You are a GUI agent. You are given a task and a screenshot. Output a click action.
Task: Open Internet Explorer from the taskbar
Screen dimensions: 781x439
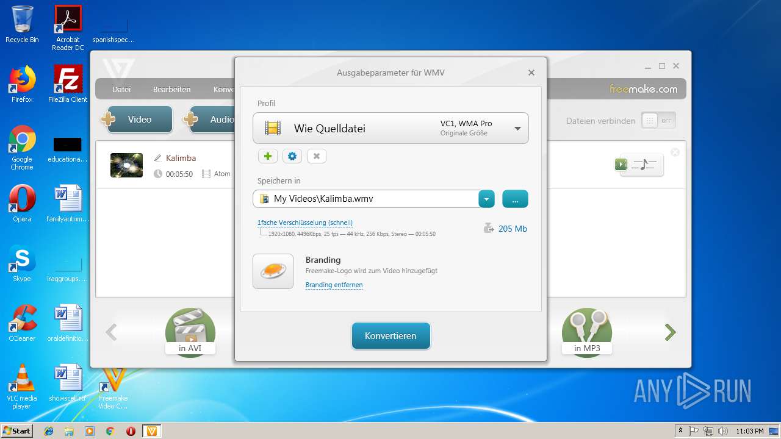pyautogui.click(x=49, y=431)
